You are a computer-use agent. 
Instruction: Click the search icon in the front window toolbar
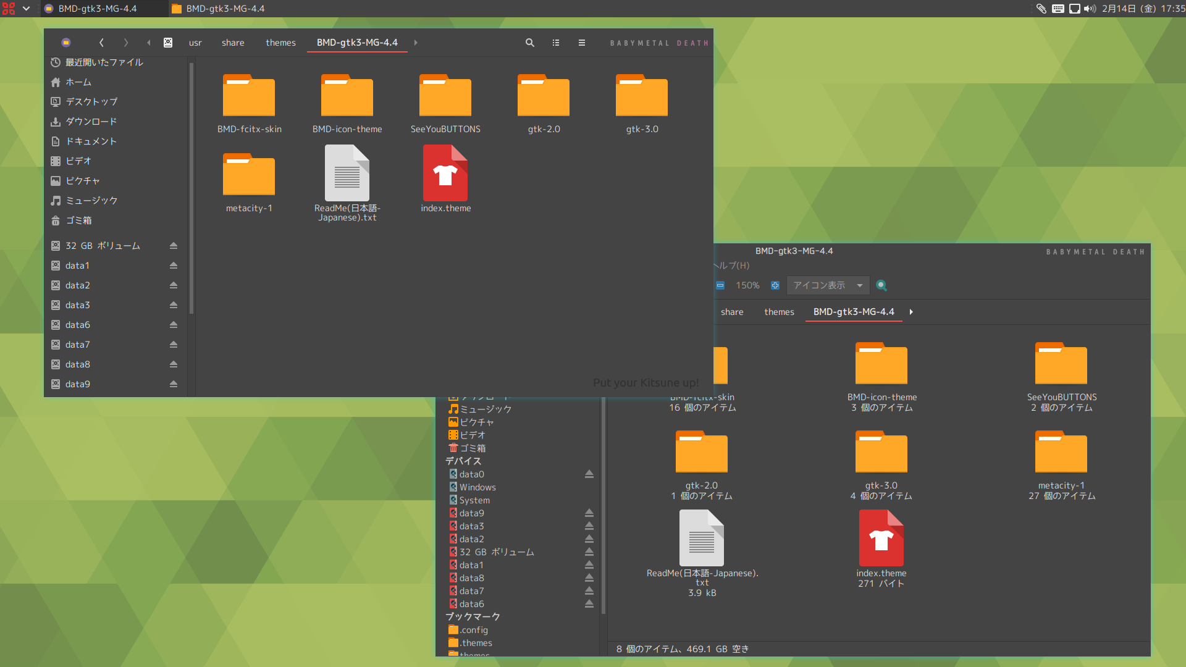click(x=530, y=43)
